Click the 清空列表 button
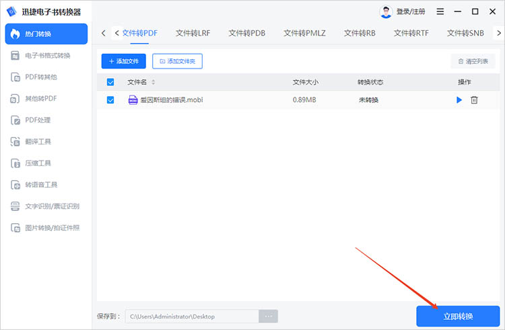The width and height of the screenshot is (505, 330). [473, 61]
